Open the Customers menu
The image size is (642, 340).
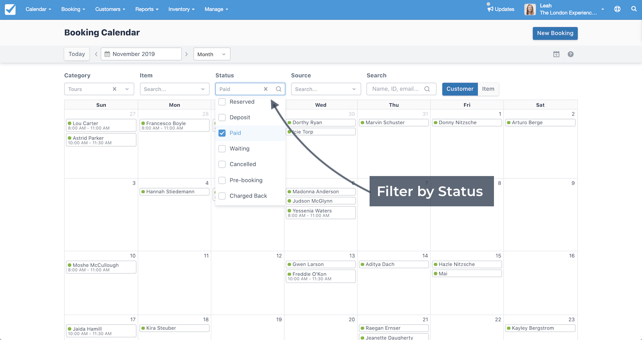pyautogui.click(x=110, y=9)
